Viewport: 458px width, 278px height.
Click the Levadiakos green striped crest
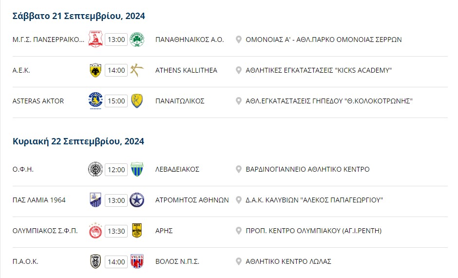(x=137, y=169)
